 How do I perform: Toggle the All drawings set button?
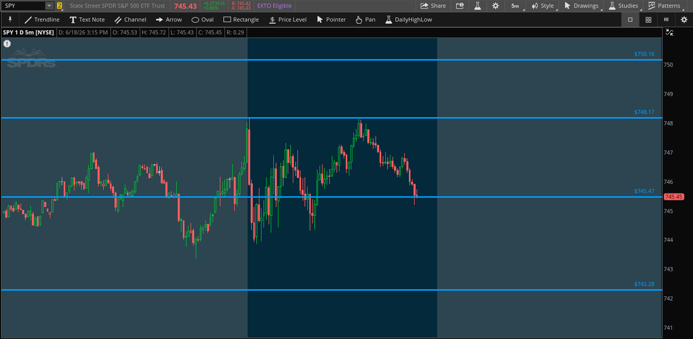pyautogui.click(x=666, y=20)
